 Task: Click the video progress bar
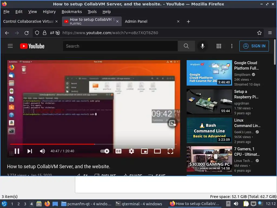(94, 144)
